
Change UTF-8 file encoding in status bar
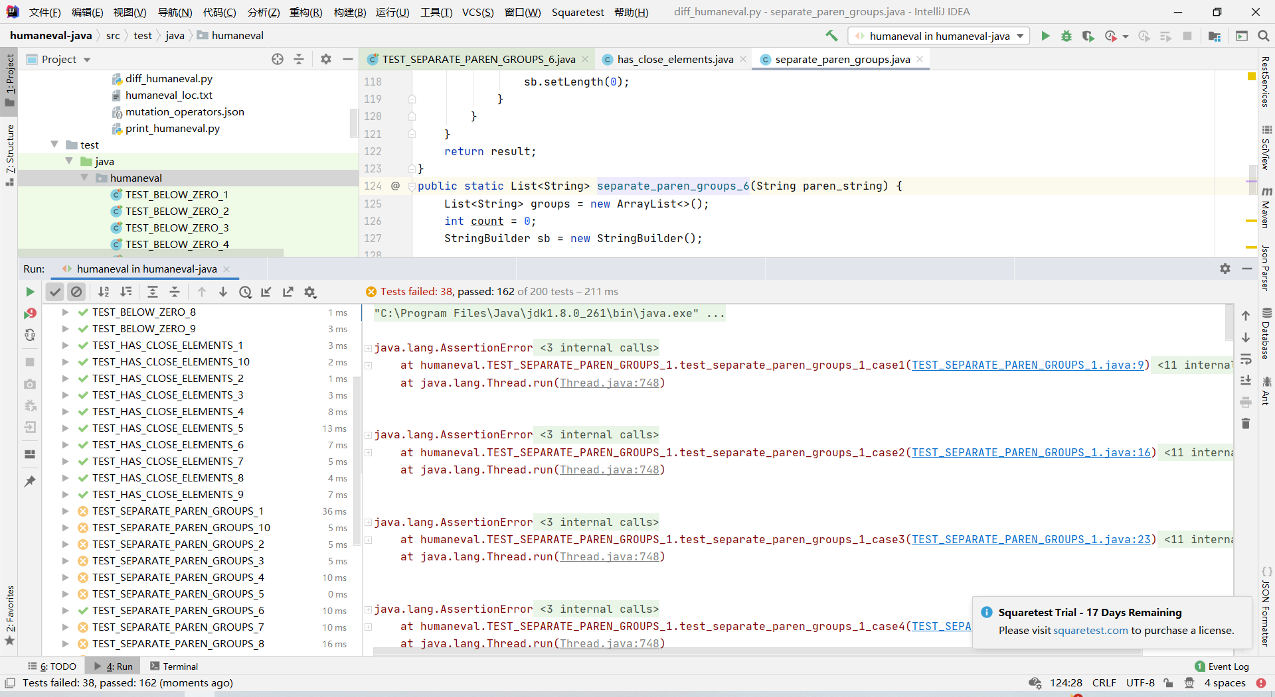(1140, 683)
